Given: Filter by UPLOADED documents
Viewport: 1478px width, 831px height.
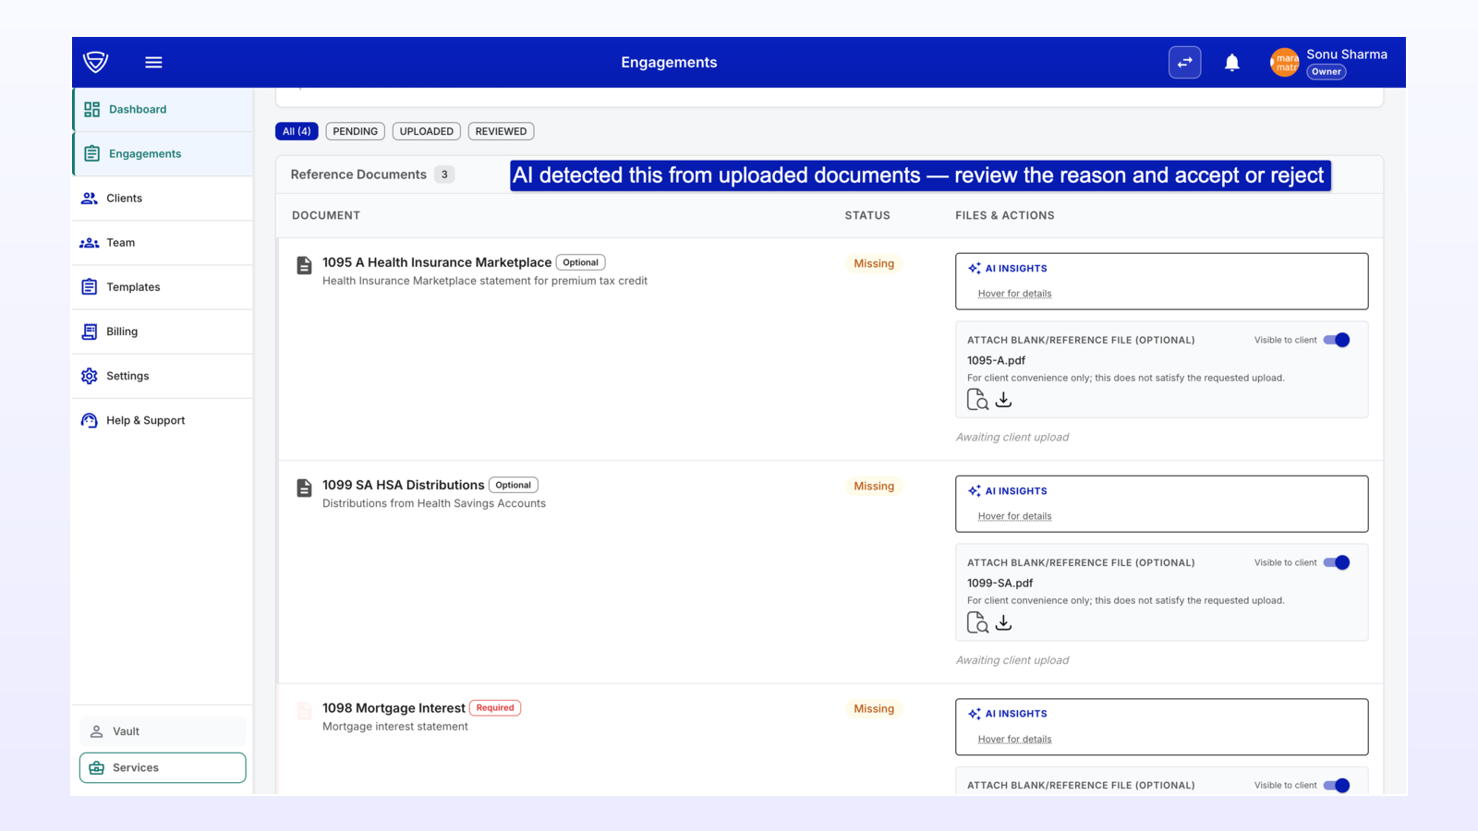Looking at the screenshot, I should pos(427,131).
